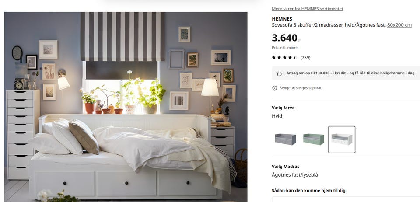This screenshot has height=202, width=420.
Task: Click the credit offer basket icon
Action: tap(279, 73)
